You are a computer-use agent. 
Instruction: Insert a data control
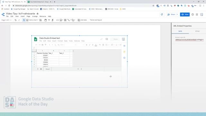52,20
